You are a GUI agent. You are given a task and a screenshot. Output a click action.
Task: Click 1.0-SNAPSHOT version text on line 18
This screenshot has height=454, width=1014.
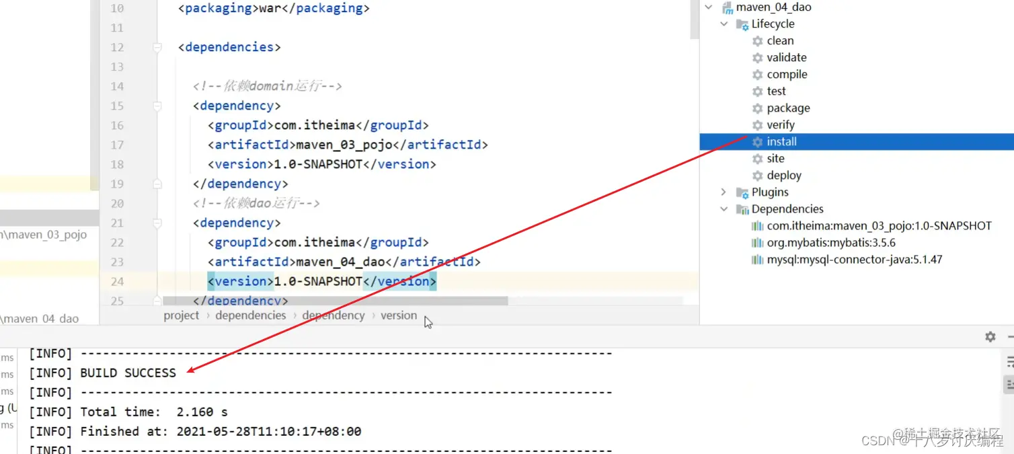coord(318,164)
